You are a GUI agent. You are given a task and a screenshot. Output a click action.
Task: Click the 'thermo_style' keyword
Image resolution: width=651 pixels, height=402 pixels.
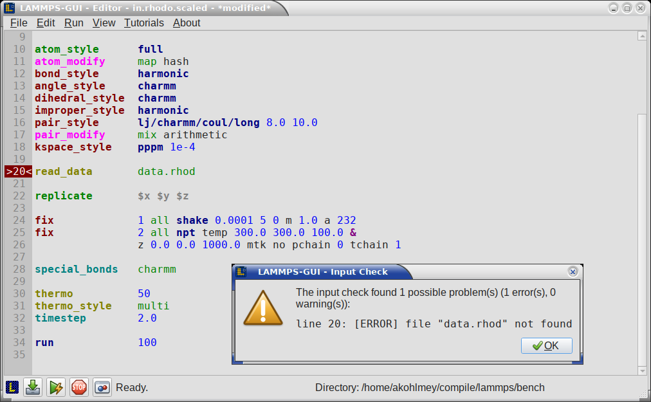click(x=73, y=306)
